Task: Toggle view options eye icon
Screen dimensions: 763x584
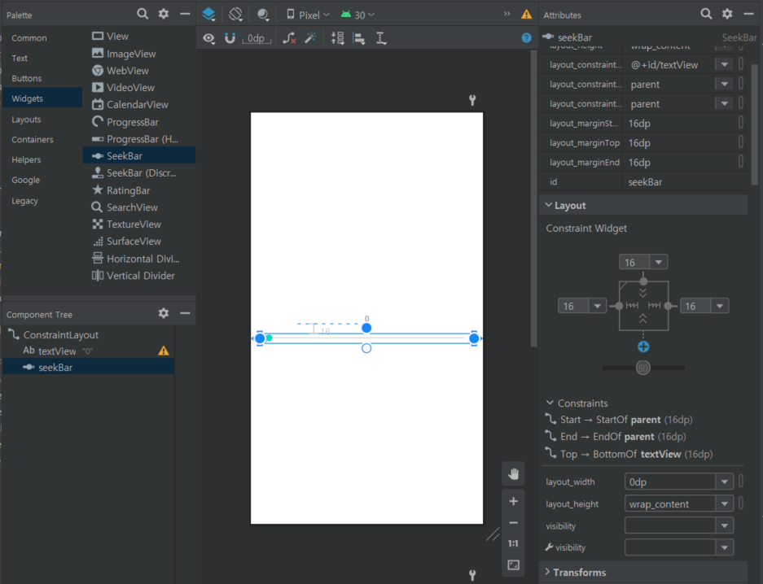Action: pyautogui.click(x=209, y=38)
